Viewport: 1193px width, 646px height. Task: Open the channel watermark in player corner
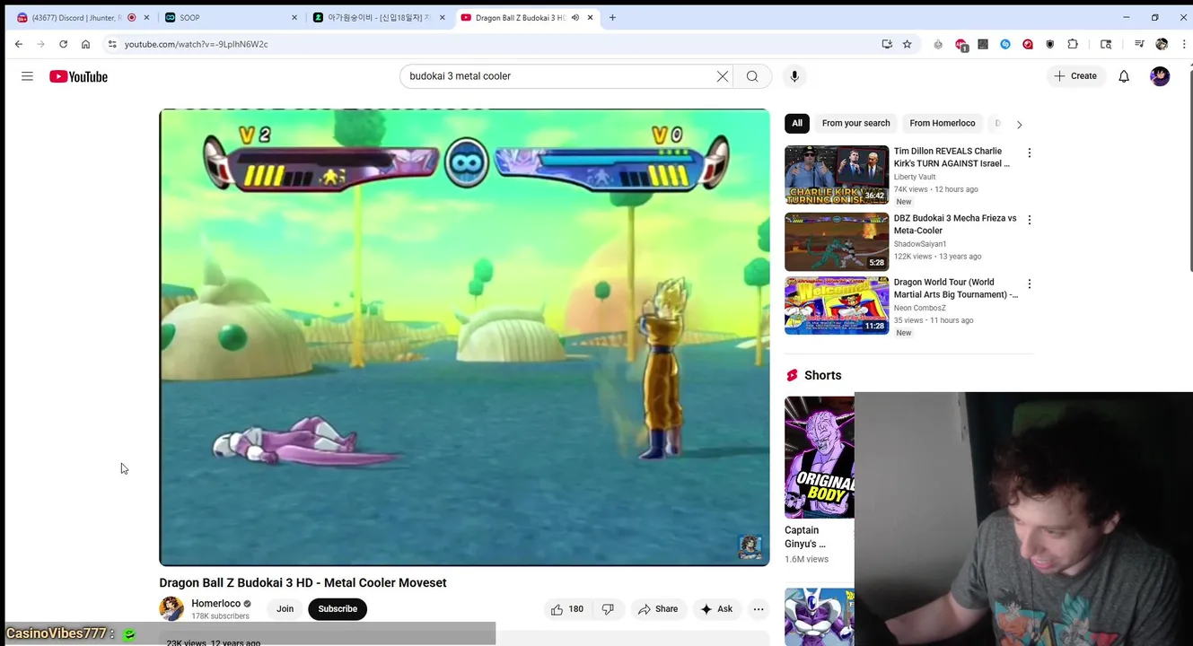pyautogui.click(x=750, y=546)
